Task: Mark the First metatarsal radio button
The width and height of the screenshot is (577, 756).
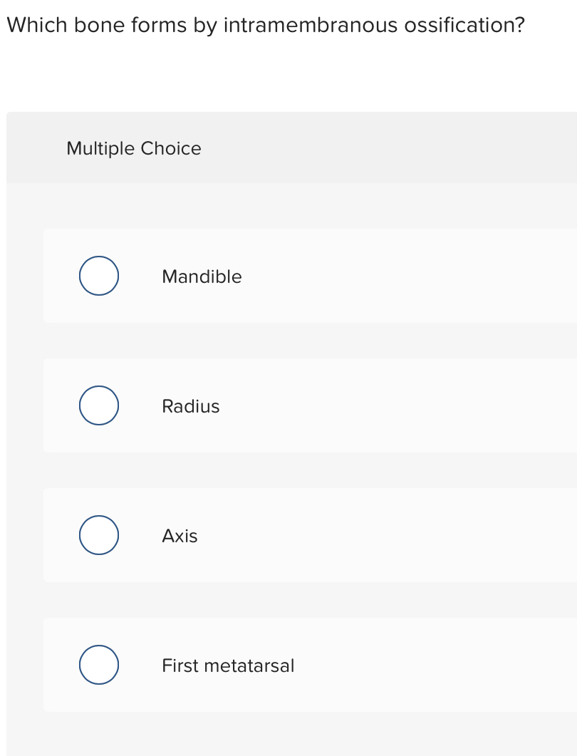Action: point(99,665)
